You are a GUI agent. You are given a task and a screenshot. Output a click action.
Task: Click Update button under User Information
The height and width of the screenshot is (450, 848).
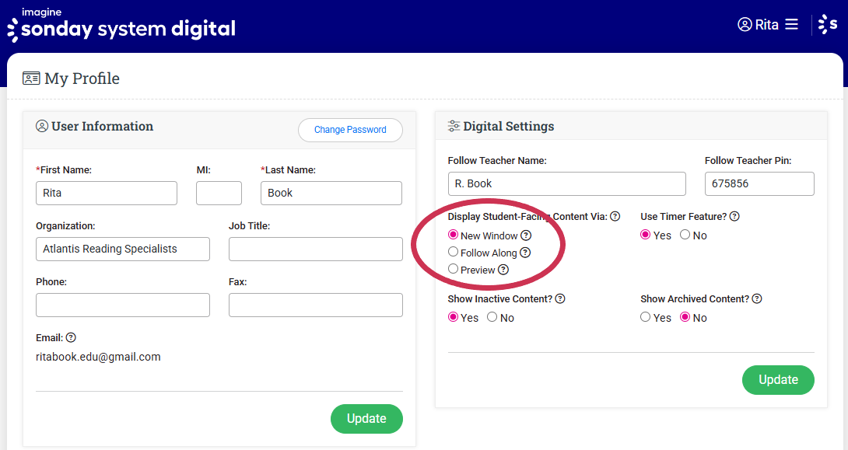(x=366, y=419)
